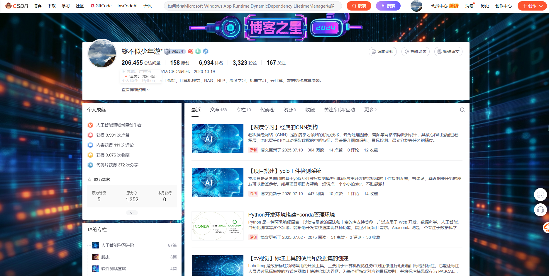Open 历史 link
The height and width of the screenshot is (276, 549).
pyautogui.click(x=485, y=6)
